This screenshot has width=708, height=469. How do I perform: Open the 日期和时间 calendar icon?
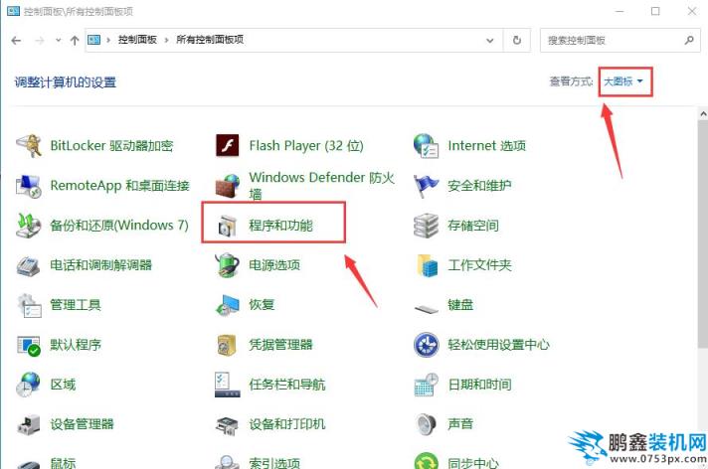coord(426,385)
